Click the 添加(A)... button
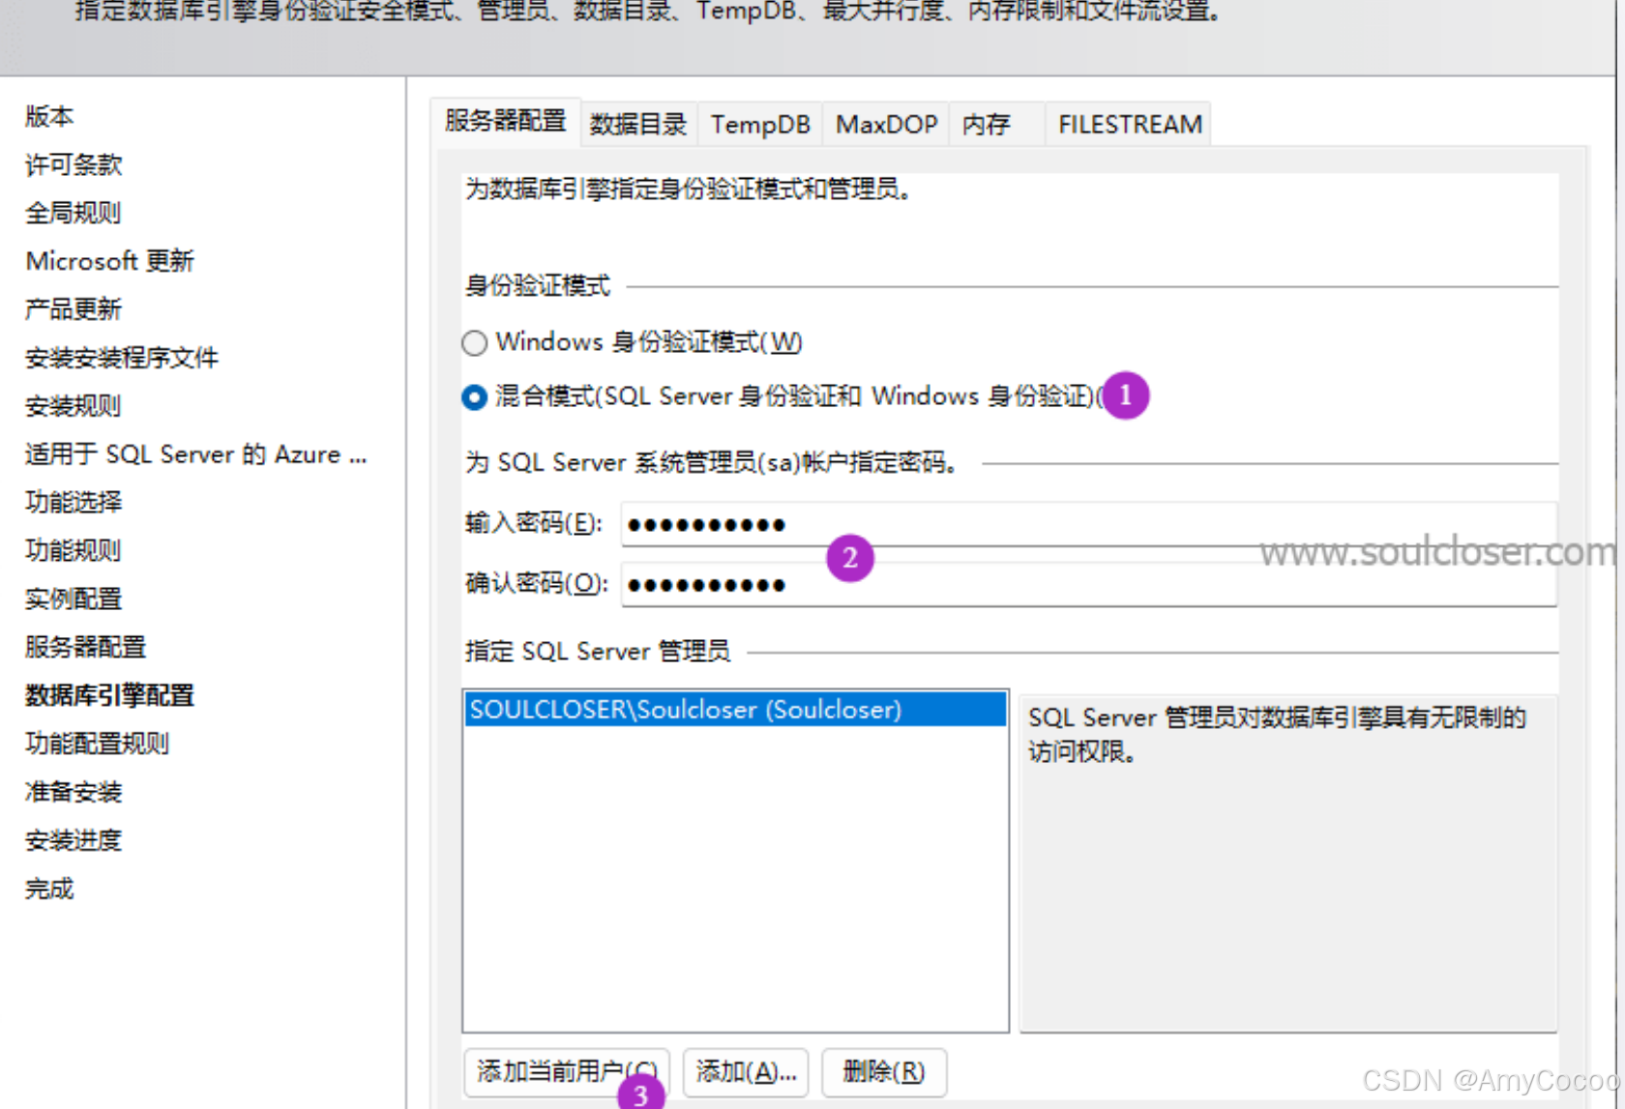 pos(745,1072)
